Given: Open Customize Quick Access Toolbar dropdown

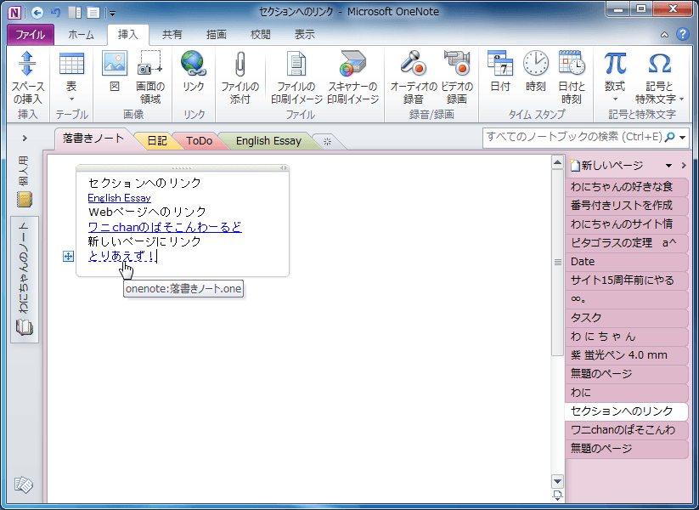Looking at the screenshot, I should point(113,14).
